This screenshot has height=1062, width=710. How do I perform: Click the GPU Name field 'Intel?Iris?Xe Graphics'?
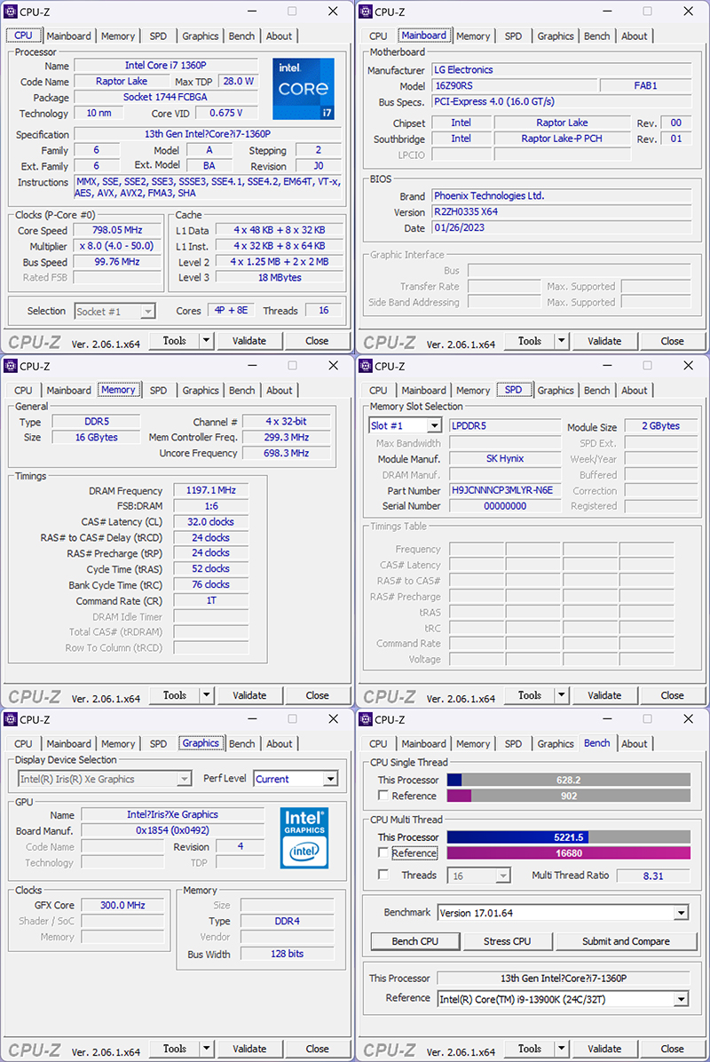[x=172, y=815]
